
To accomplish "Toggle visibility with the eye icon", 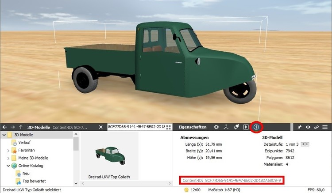I will tap(308, 127).
